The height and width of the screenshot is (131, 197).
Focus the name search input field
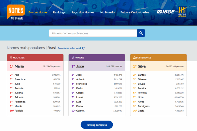93,33
